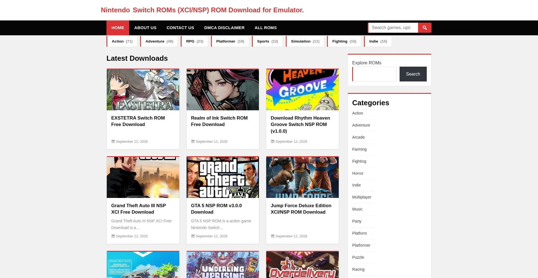
Task: Open the Farming category link
Action: (359, 149)
